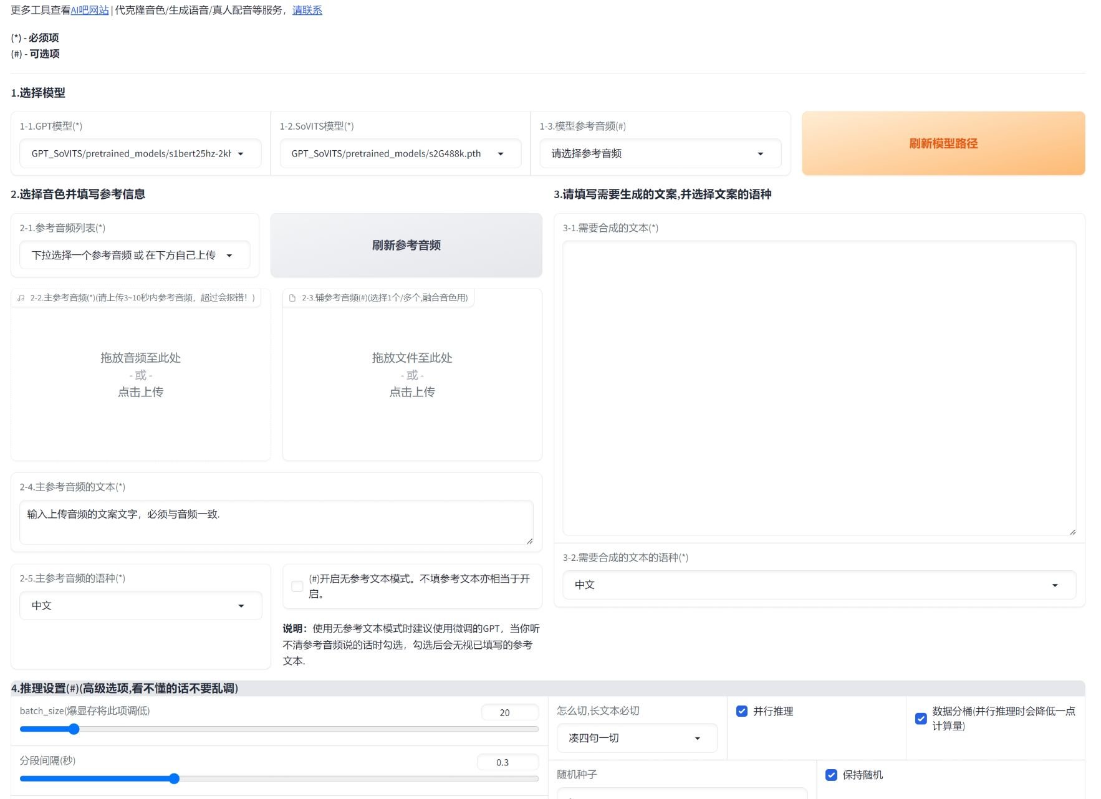The width and height of the screenshot is (1101, 799).
Task: Toggle the 保持随机 checkbox off
Action: pyautogui.click(x=831, y=775)
